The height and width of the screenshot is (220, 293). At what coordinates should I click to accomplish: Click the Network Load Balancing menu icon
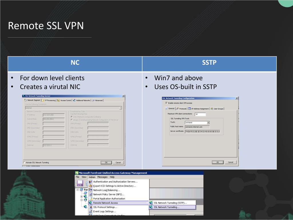tap(90, 190)
